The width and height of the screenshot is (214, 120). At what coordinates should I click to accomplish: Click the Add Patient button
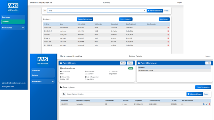[164, 19]
